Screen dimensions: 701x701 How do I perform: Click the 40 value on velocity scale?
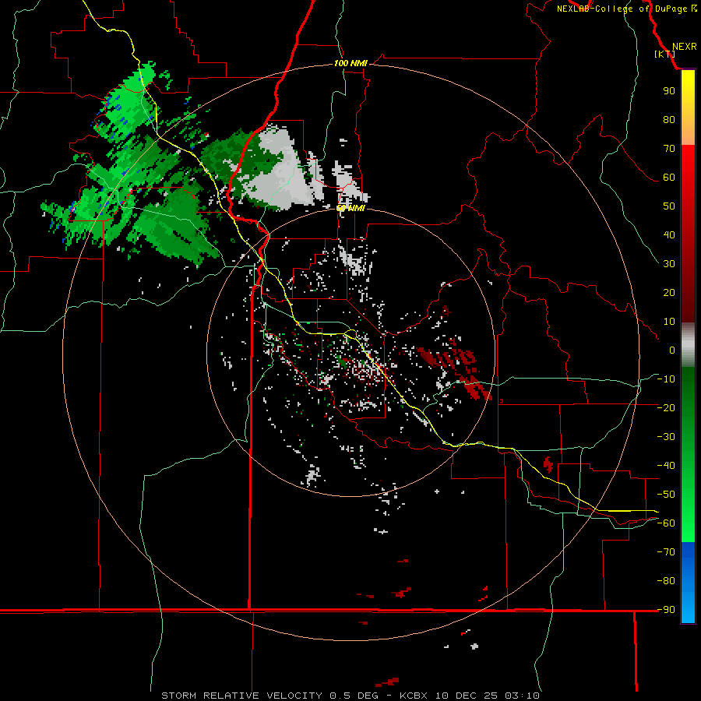[669, 234]
